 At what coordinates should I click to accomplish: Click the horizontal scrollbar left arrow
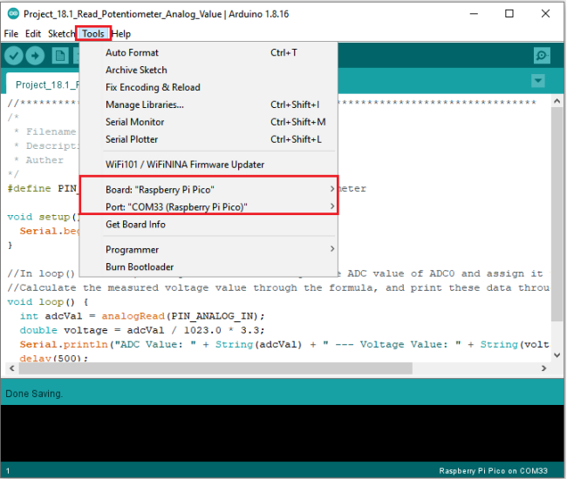click(12, 368)
